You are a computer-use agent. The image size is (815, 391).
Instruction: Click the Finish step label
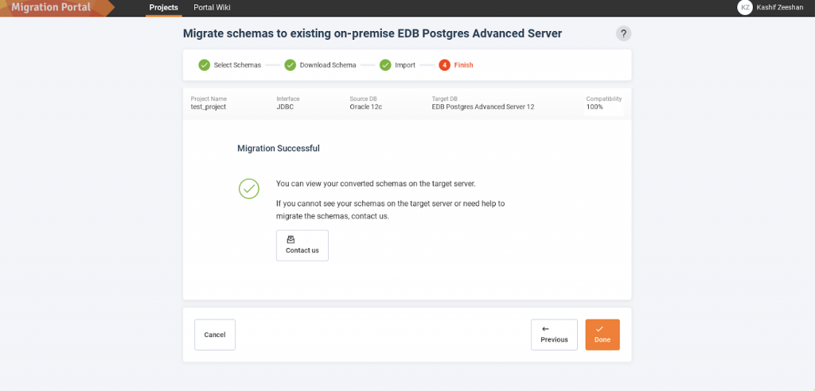tap(464, 65)
